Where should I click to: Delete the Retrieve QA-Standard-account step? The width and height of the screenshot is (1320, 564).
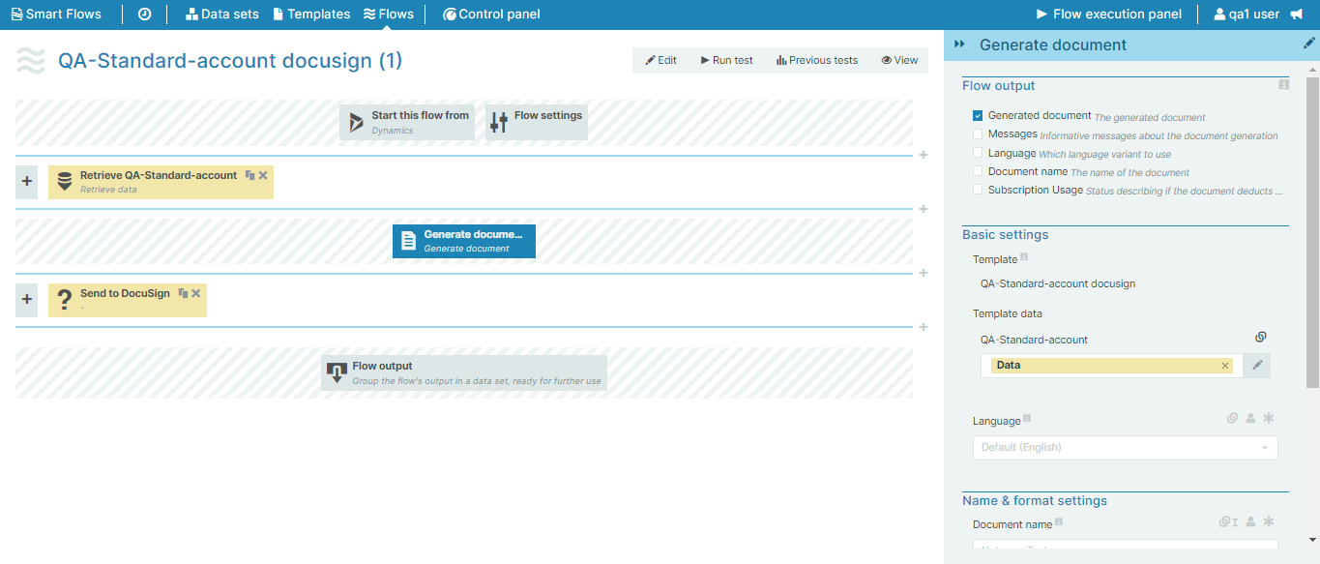click(x=263, y=175)
